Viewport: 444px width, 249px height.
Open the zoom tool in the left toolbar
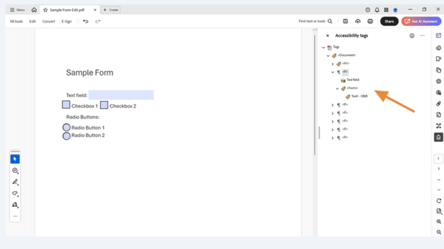[15, 170]
